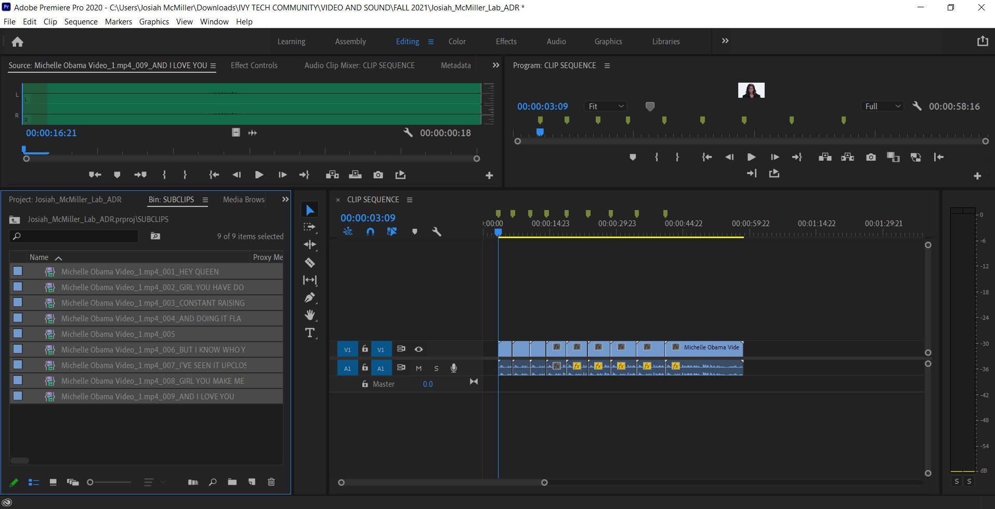Screen dimensions: 995x509
Task: Mute the A1 audio track
Action: [418, 368]
